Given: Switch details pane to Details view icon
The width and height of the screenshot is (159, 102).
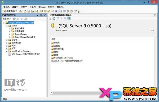Looking at the screenshot, I should click(x=69, y=19).
